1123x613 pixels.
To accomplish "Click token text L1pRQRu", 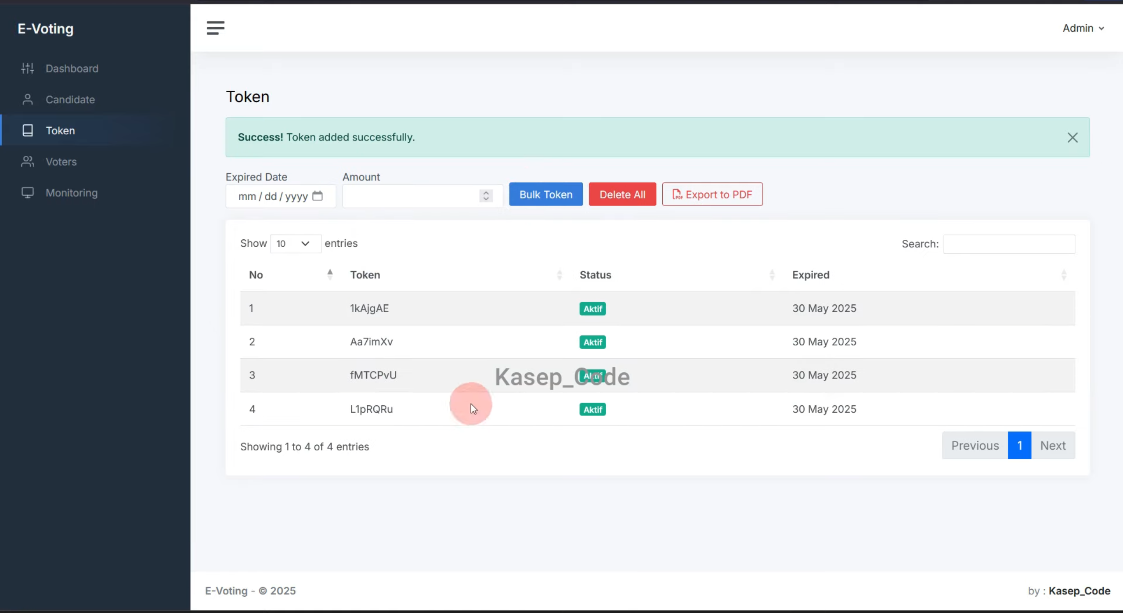I will click(371, 409).
